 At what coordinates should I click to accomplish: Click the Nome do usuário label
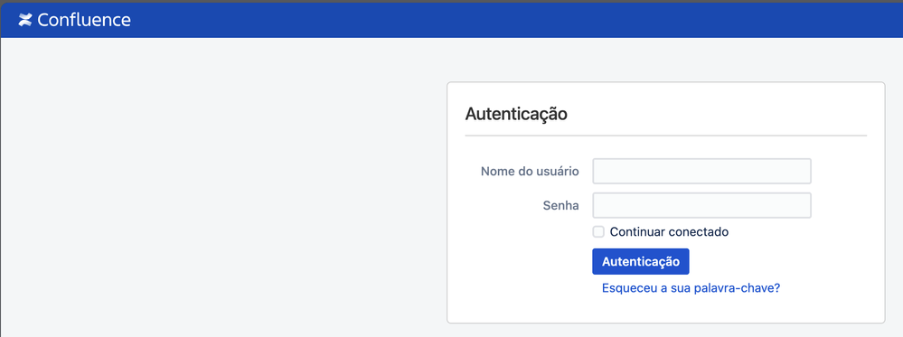(530, 171)
